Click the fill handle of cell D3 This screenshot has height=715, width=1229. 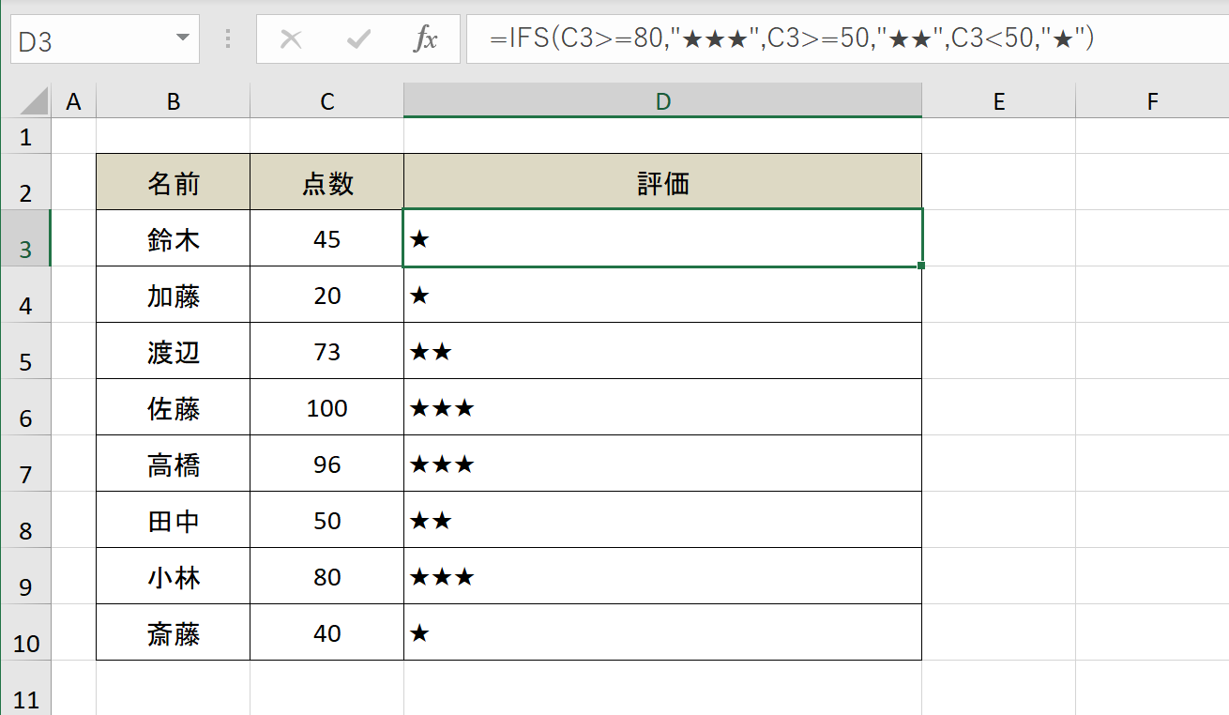coord(922,266)
